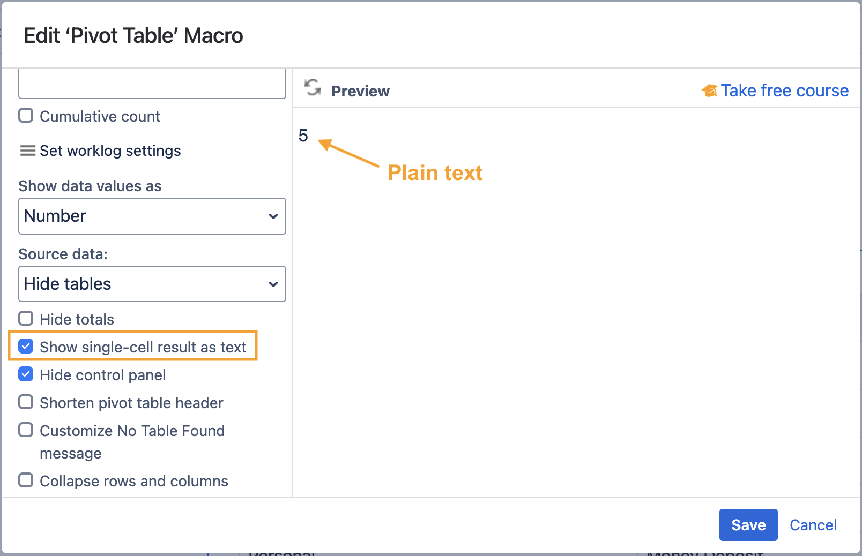Uncheck Show single-cell result as text
The image size is (862, 556).
point(26,347)
